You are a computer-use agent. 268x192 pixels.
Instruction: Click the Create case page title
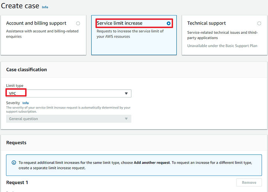(20, 6)
